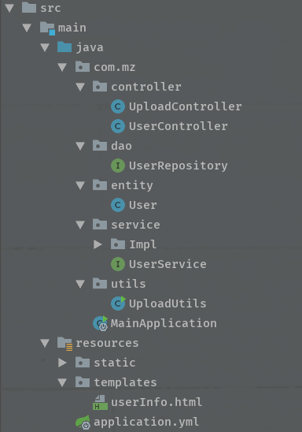The image size is (302, 432).
Task: Select the main folder label
Action: 72,28
